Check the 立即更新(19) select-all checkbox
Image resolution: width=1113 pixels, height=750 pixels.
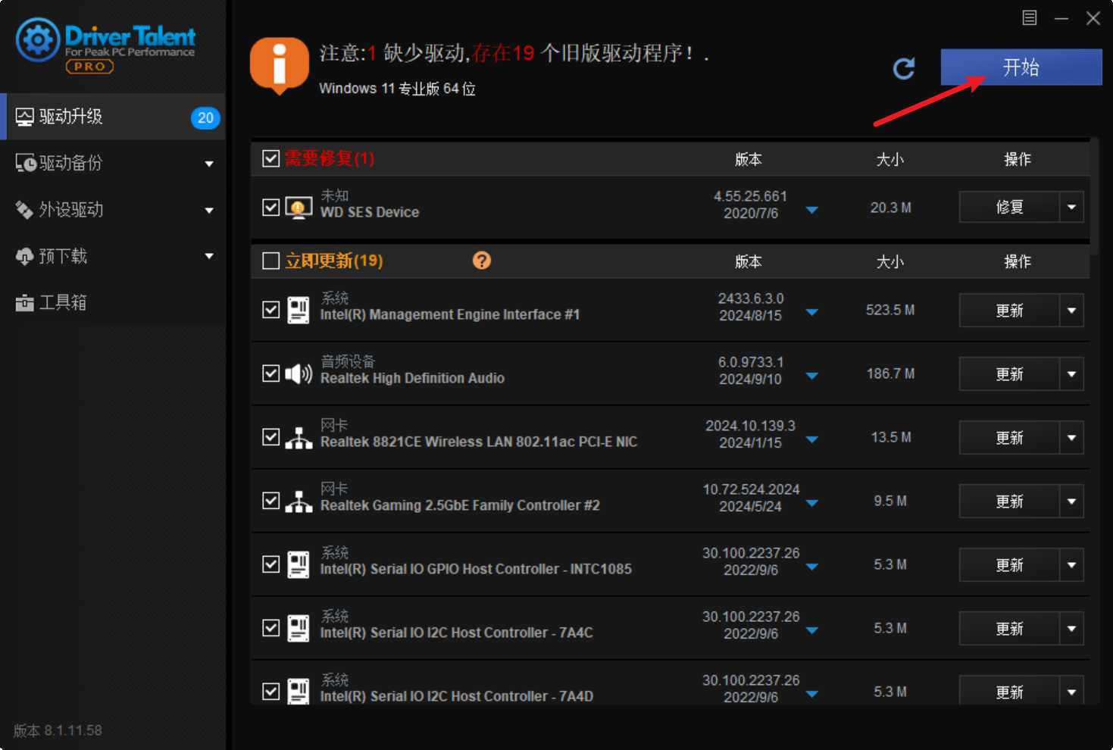click(x=270, y=261)
